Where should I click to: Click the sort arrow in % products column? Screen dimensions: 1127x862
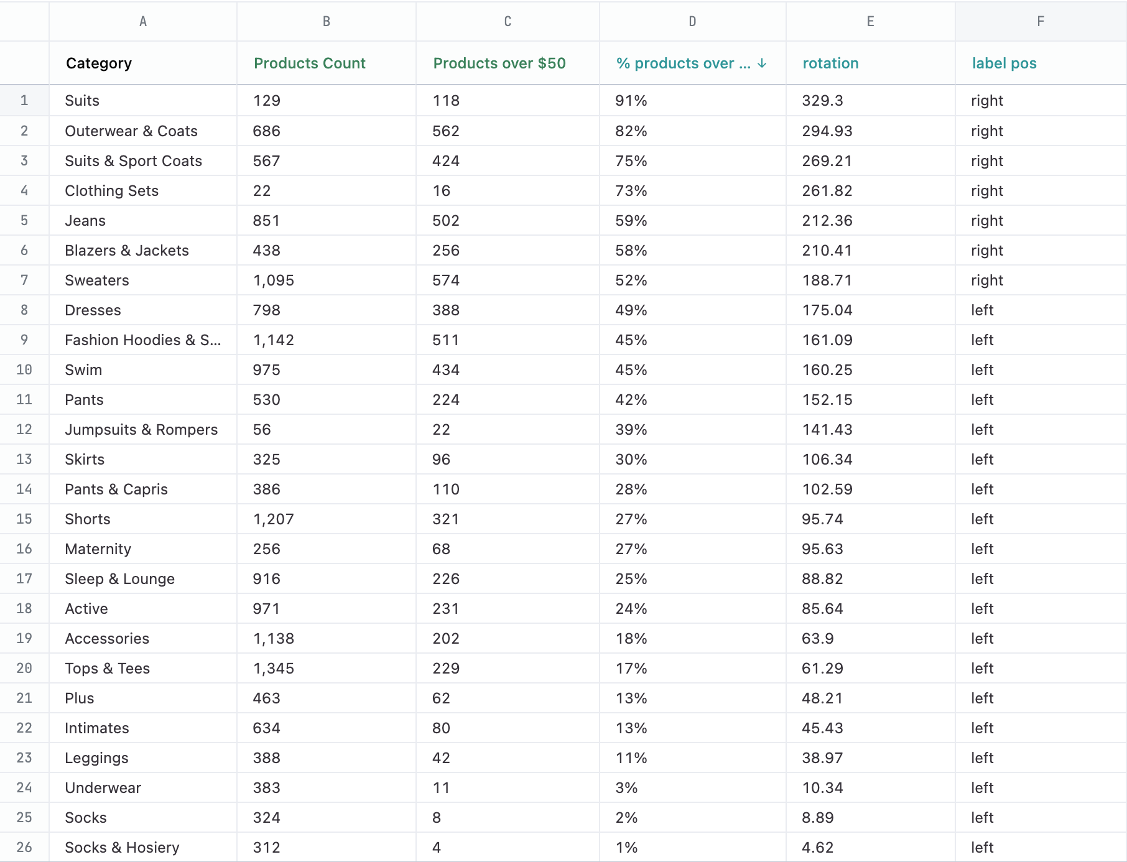pos(762,63)
